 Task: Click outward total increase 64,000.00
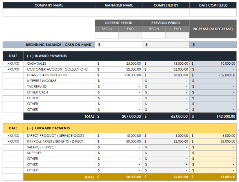[x=228, y=177]
